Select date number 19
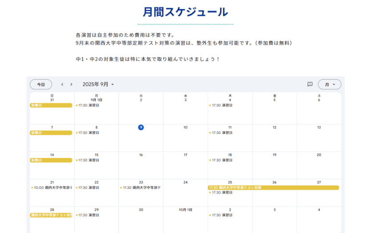Screen dimensions: 370x233 pos(275,155)
